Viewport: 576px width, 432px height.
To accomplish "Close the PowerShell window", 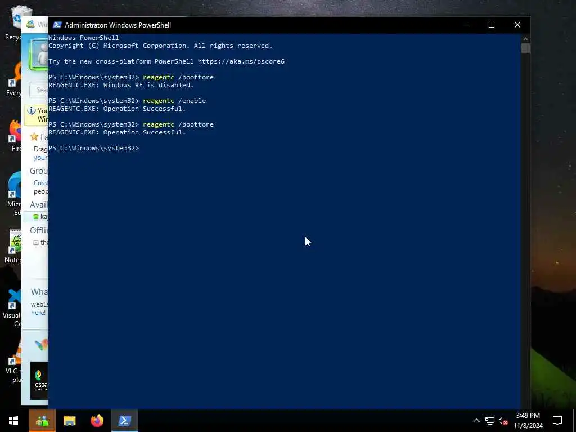I will click(517, 25).
